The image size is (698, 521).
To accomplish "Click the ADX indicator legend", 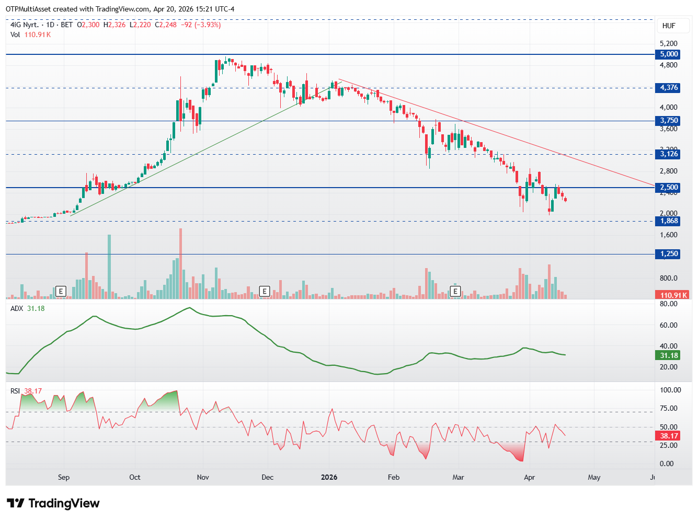I will pos(28,308).
